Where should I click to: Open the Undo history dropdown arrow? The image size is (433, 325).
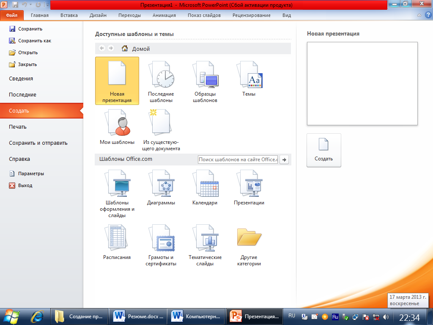pos(30,5)
